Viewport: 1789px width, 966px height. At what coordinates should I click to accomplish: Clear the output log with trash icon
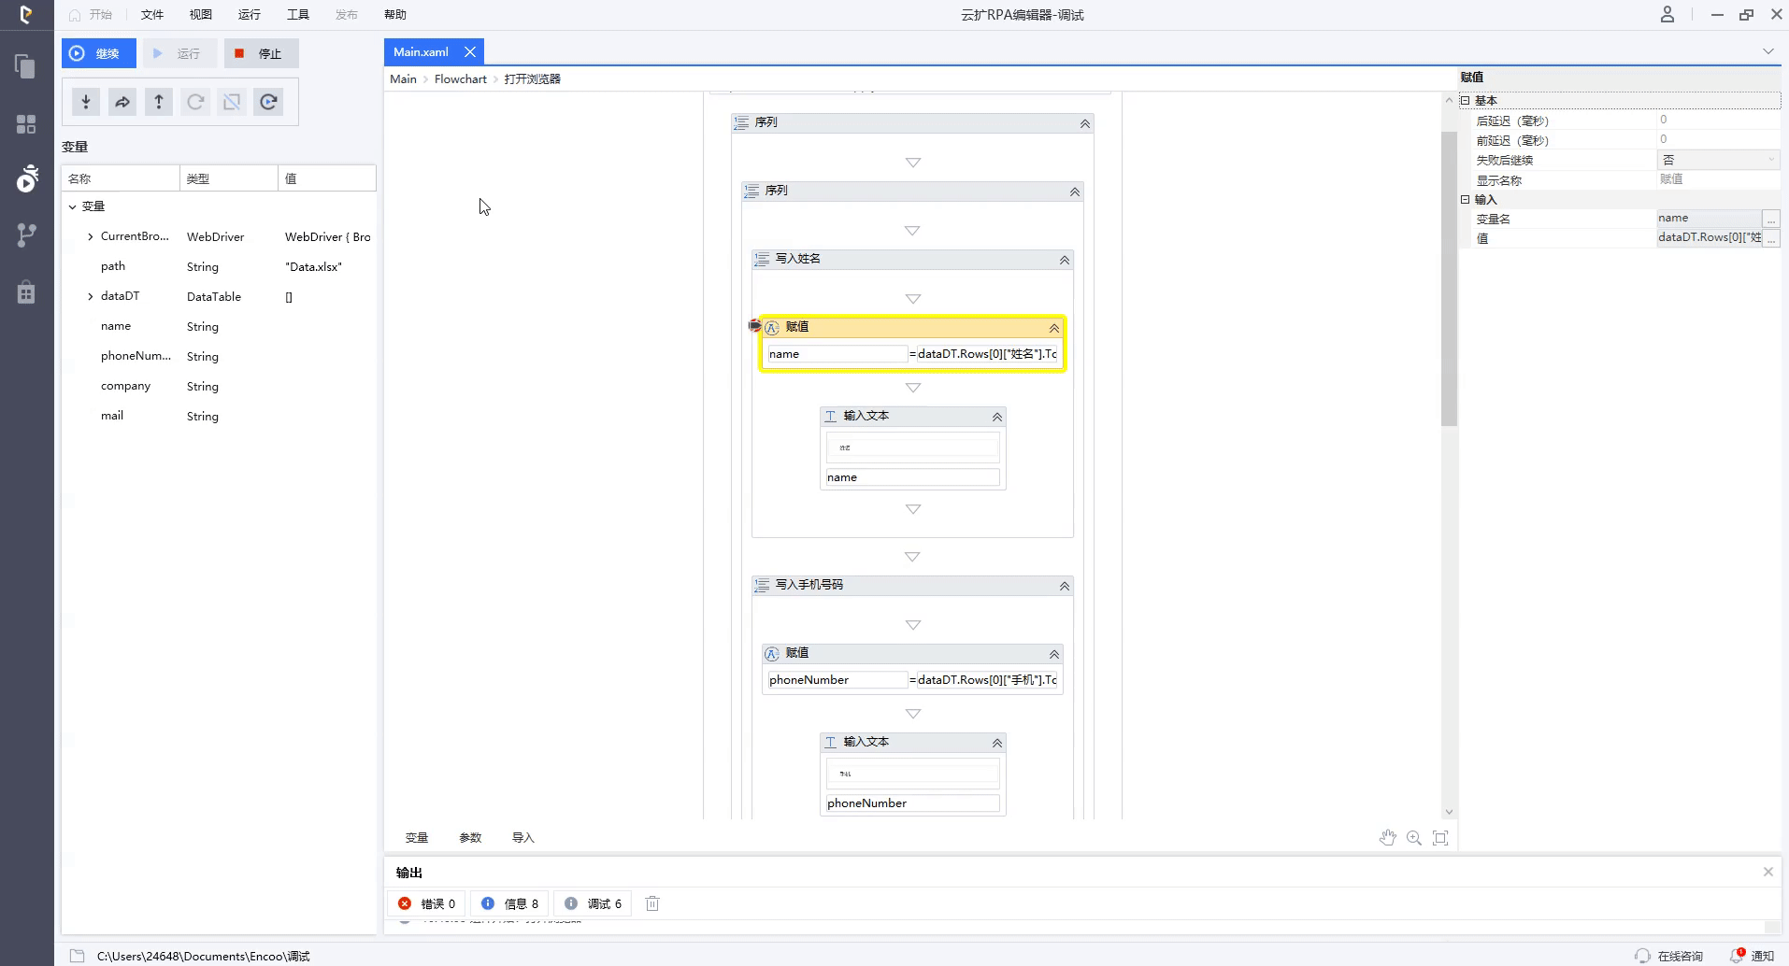[652, 903]
